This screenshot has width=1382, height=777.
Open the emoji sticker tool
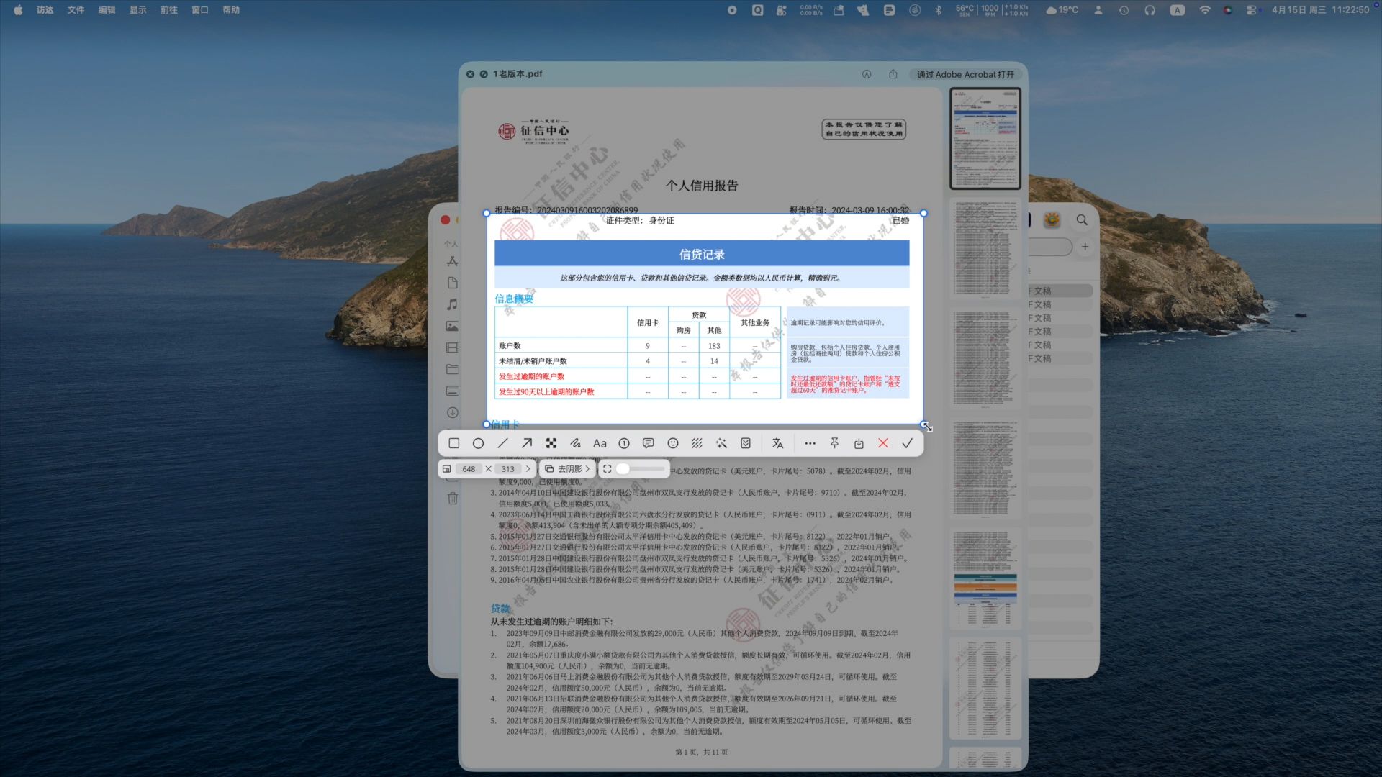pyautogui.click(x=673, y=443)
